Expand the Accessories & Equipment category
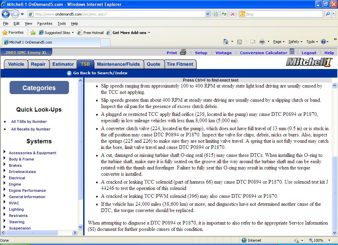 (x=4, y=152)
